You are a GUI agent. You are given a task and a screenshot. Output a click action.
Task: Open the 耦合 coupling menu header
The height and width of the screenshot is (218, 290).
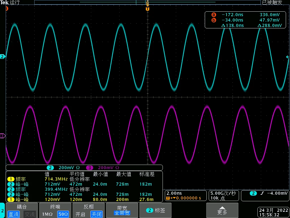point(22,207)
